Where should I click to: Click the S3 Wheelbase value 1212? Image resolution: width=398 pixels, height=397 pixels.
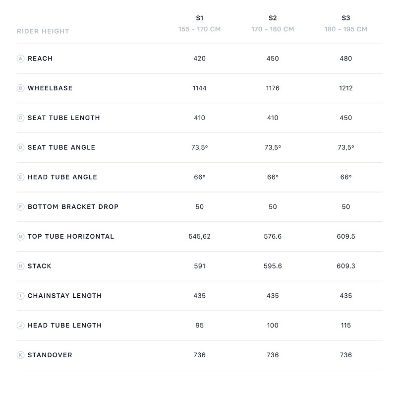pyautogui.click(x=346, y=88)
